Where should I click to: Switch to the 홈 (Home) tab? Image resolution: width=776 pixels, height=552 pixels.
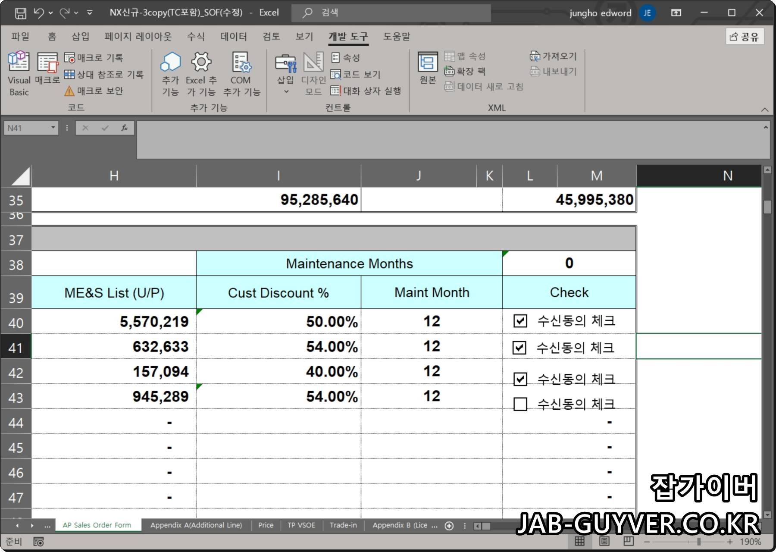click(52, 37)
